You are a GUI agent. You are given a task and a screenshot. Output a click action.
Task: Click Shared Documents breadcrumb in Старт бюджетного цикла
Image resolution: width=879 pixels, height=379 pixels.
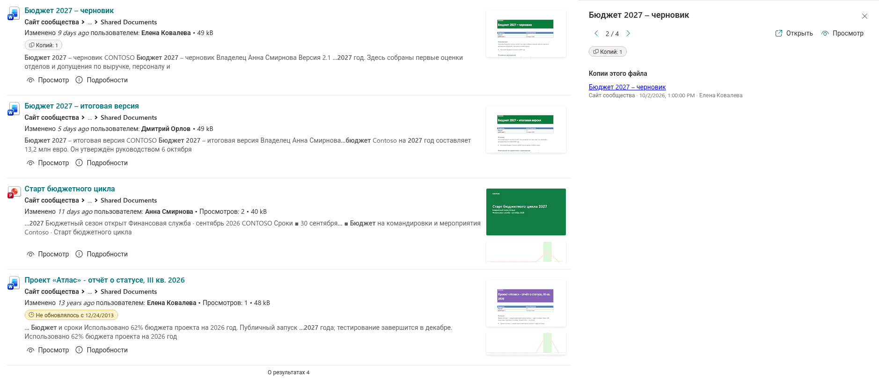point(129,200)
